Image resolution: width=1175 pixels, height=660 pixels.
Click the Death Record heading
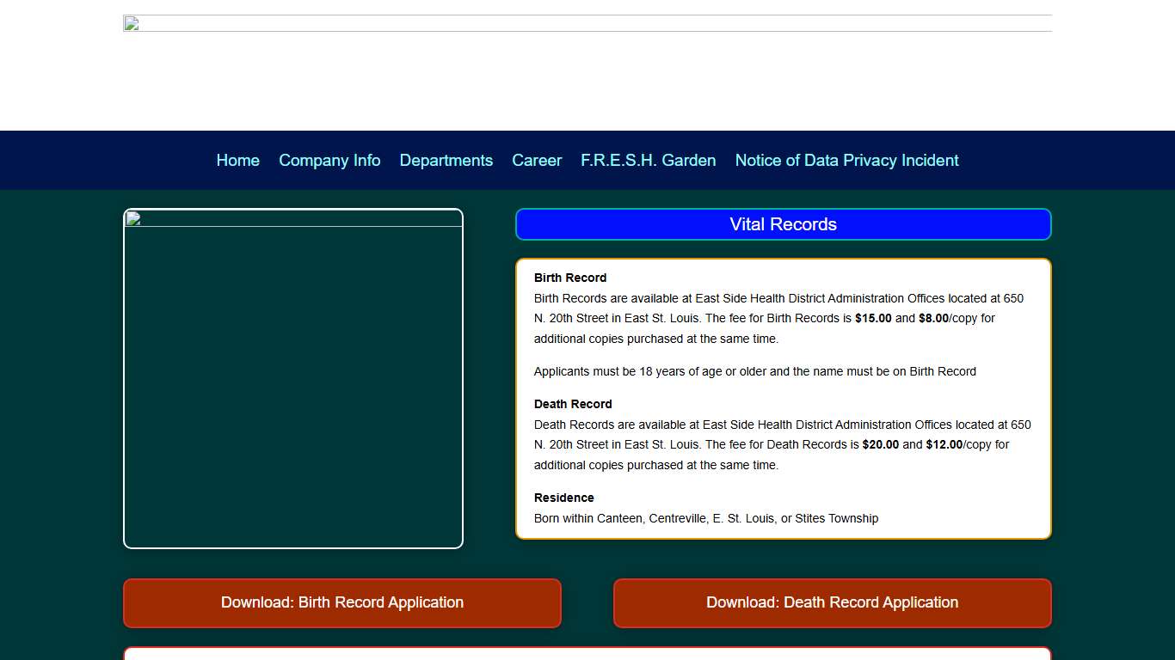click(x=573, y=404)
